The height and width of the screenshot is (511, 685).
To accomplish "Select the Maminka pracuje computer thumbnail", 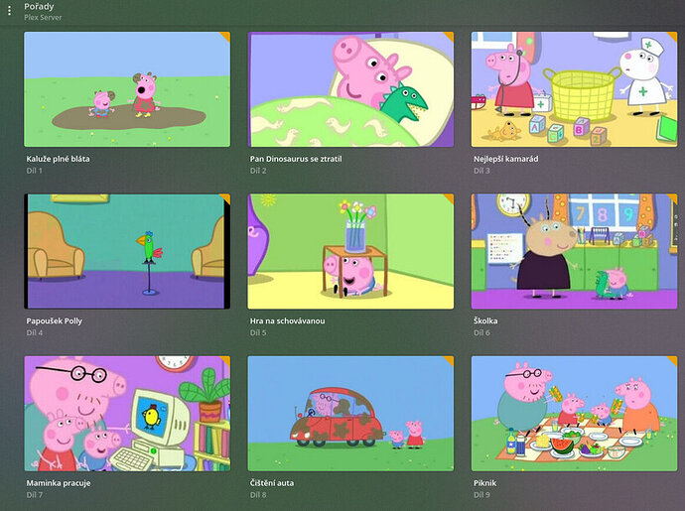I will (x=127, y=414).
